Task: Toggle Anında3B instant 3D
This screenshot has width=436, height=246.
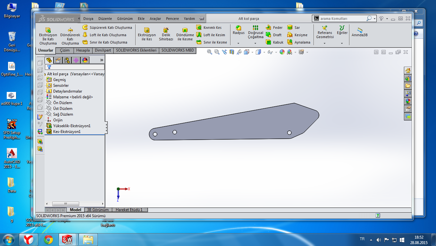Action: tap(359, 32)
